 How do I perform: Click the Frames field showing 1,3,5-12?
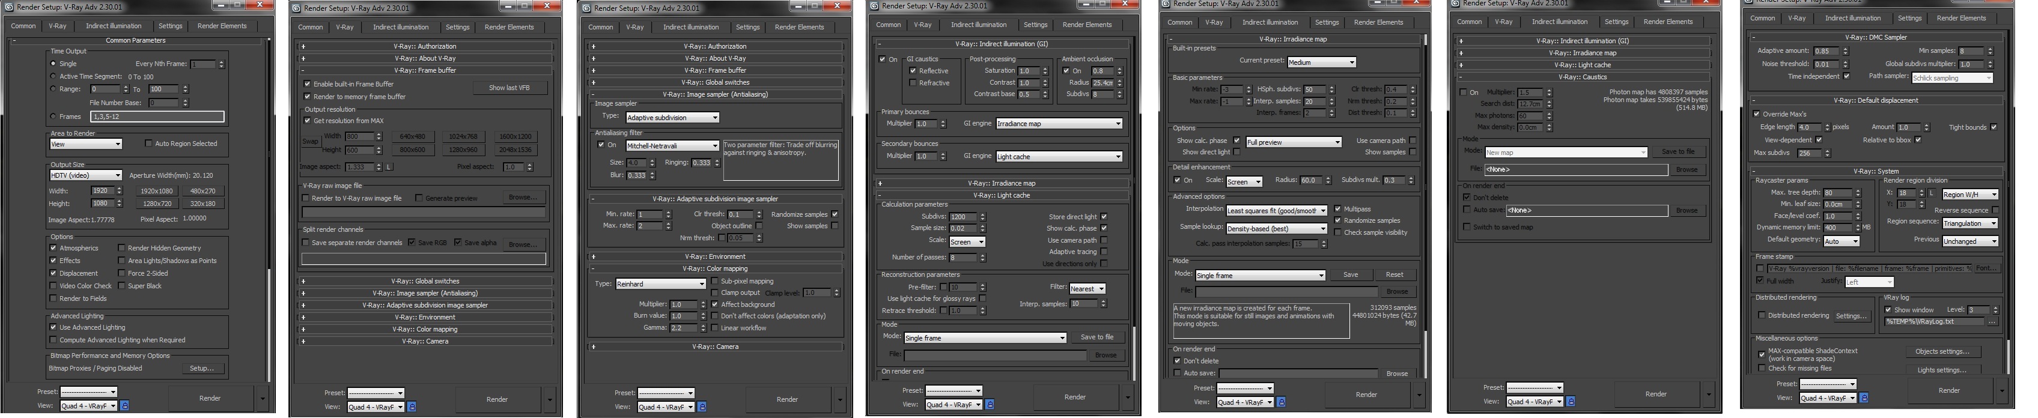pos(157,116)
